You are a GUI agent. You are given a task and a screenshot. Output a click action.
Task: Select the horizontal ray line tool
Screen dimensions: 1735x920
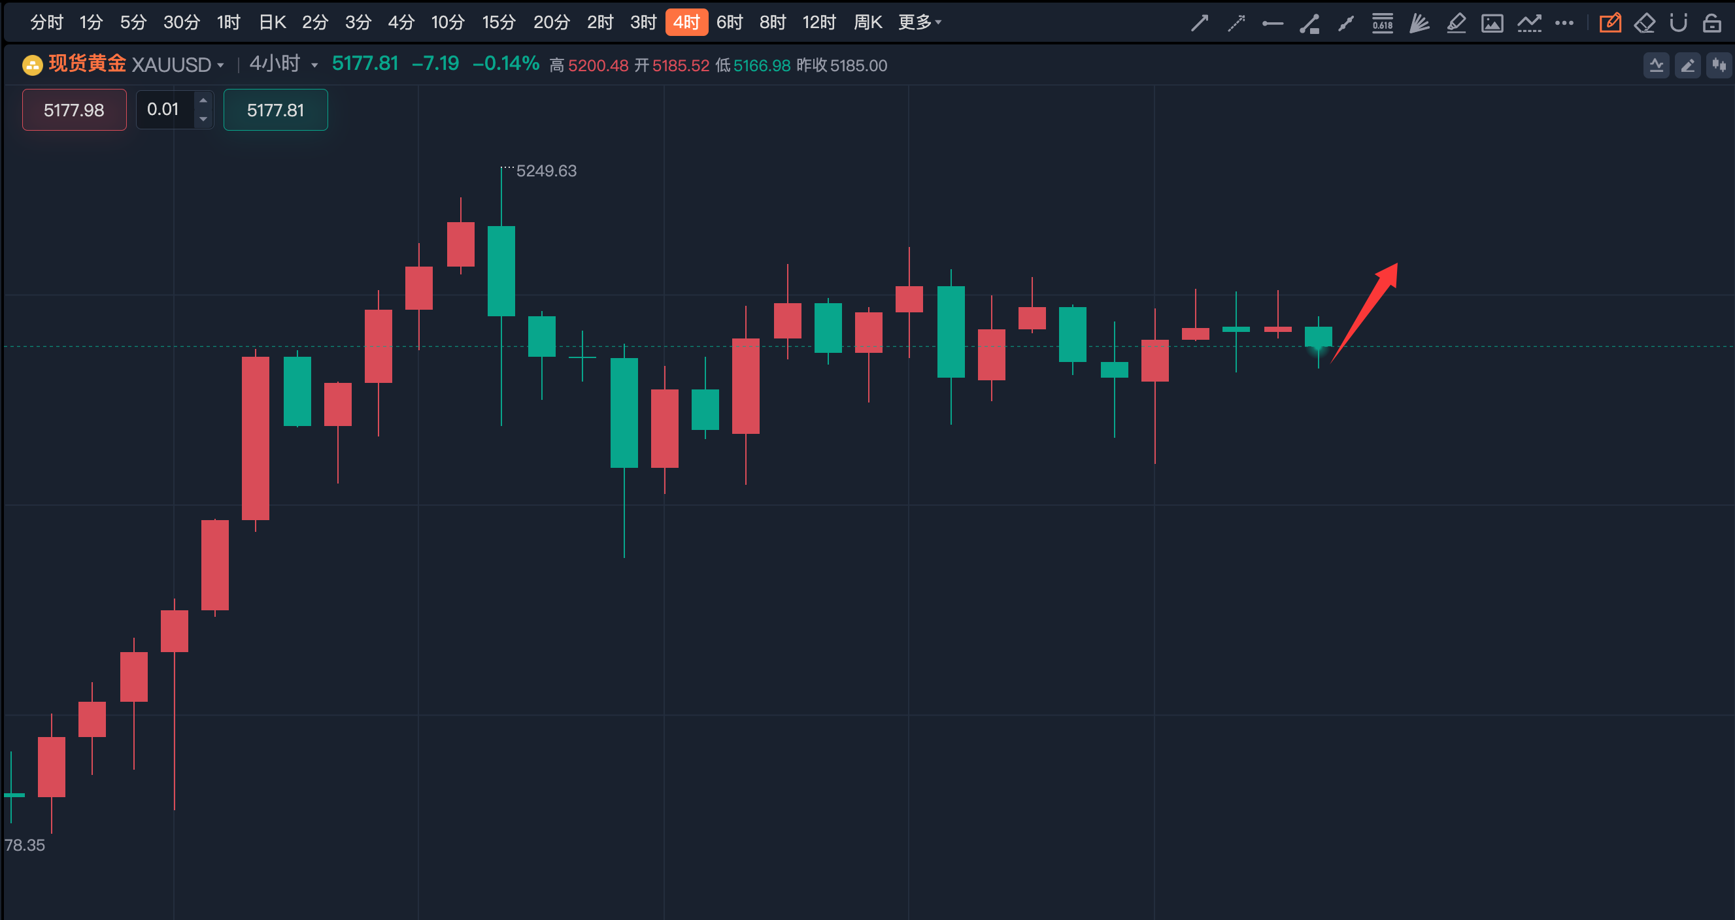coord(1272,24)
